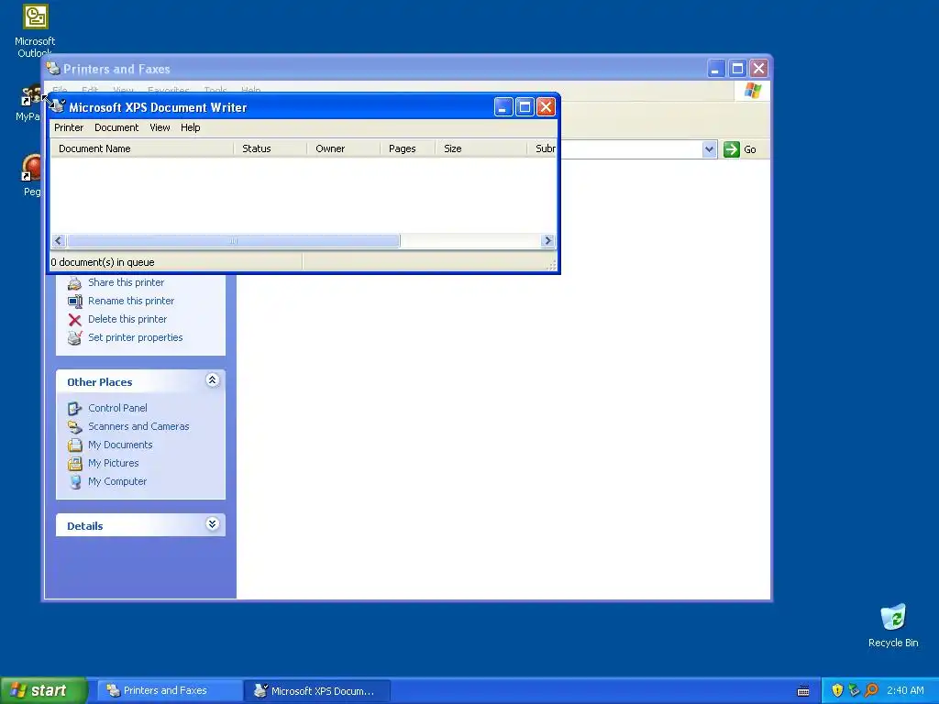Click the red X Delete printer icon
The width and height of the screenshot is (939, 704).
coord(75,320)
